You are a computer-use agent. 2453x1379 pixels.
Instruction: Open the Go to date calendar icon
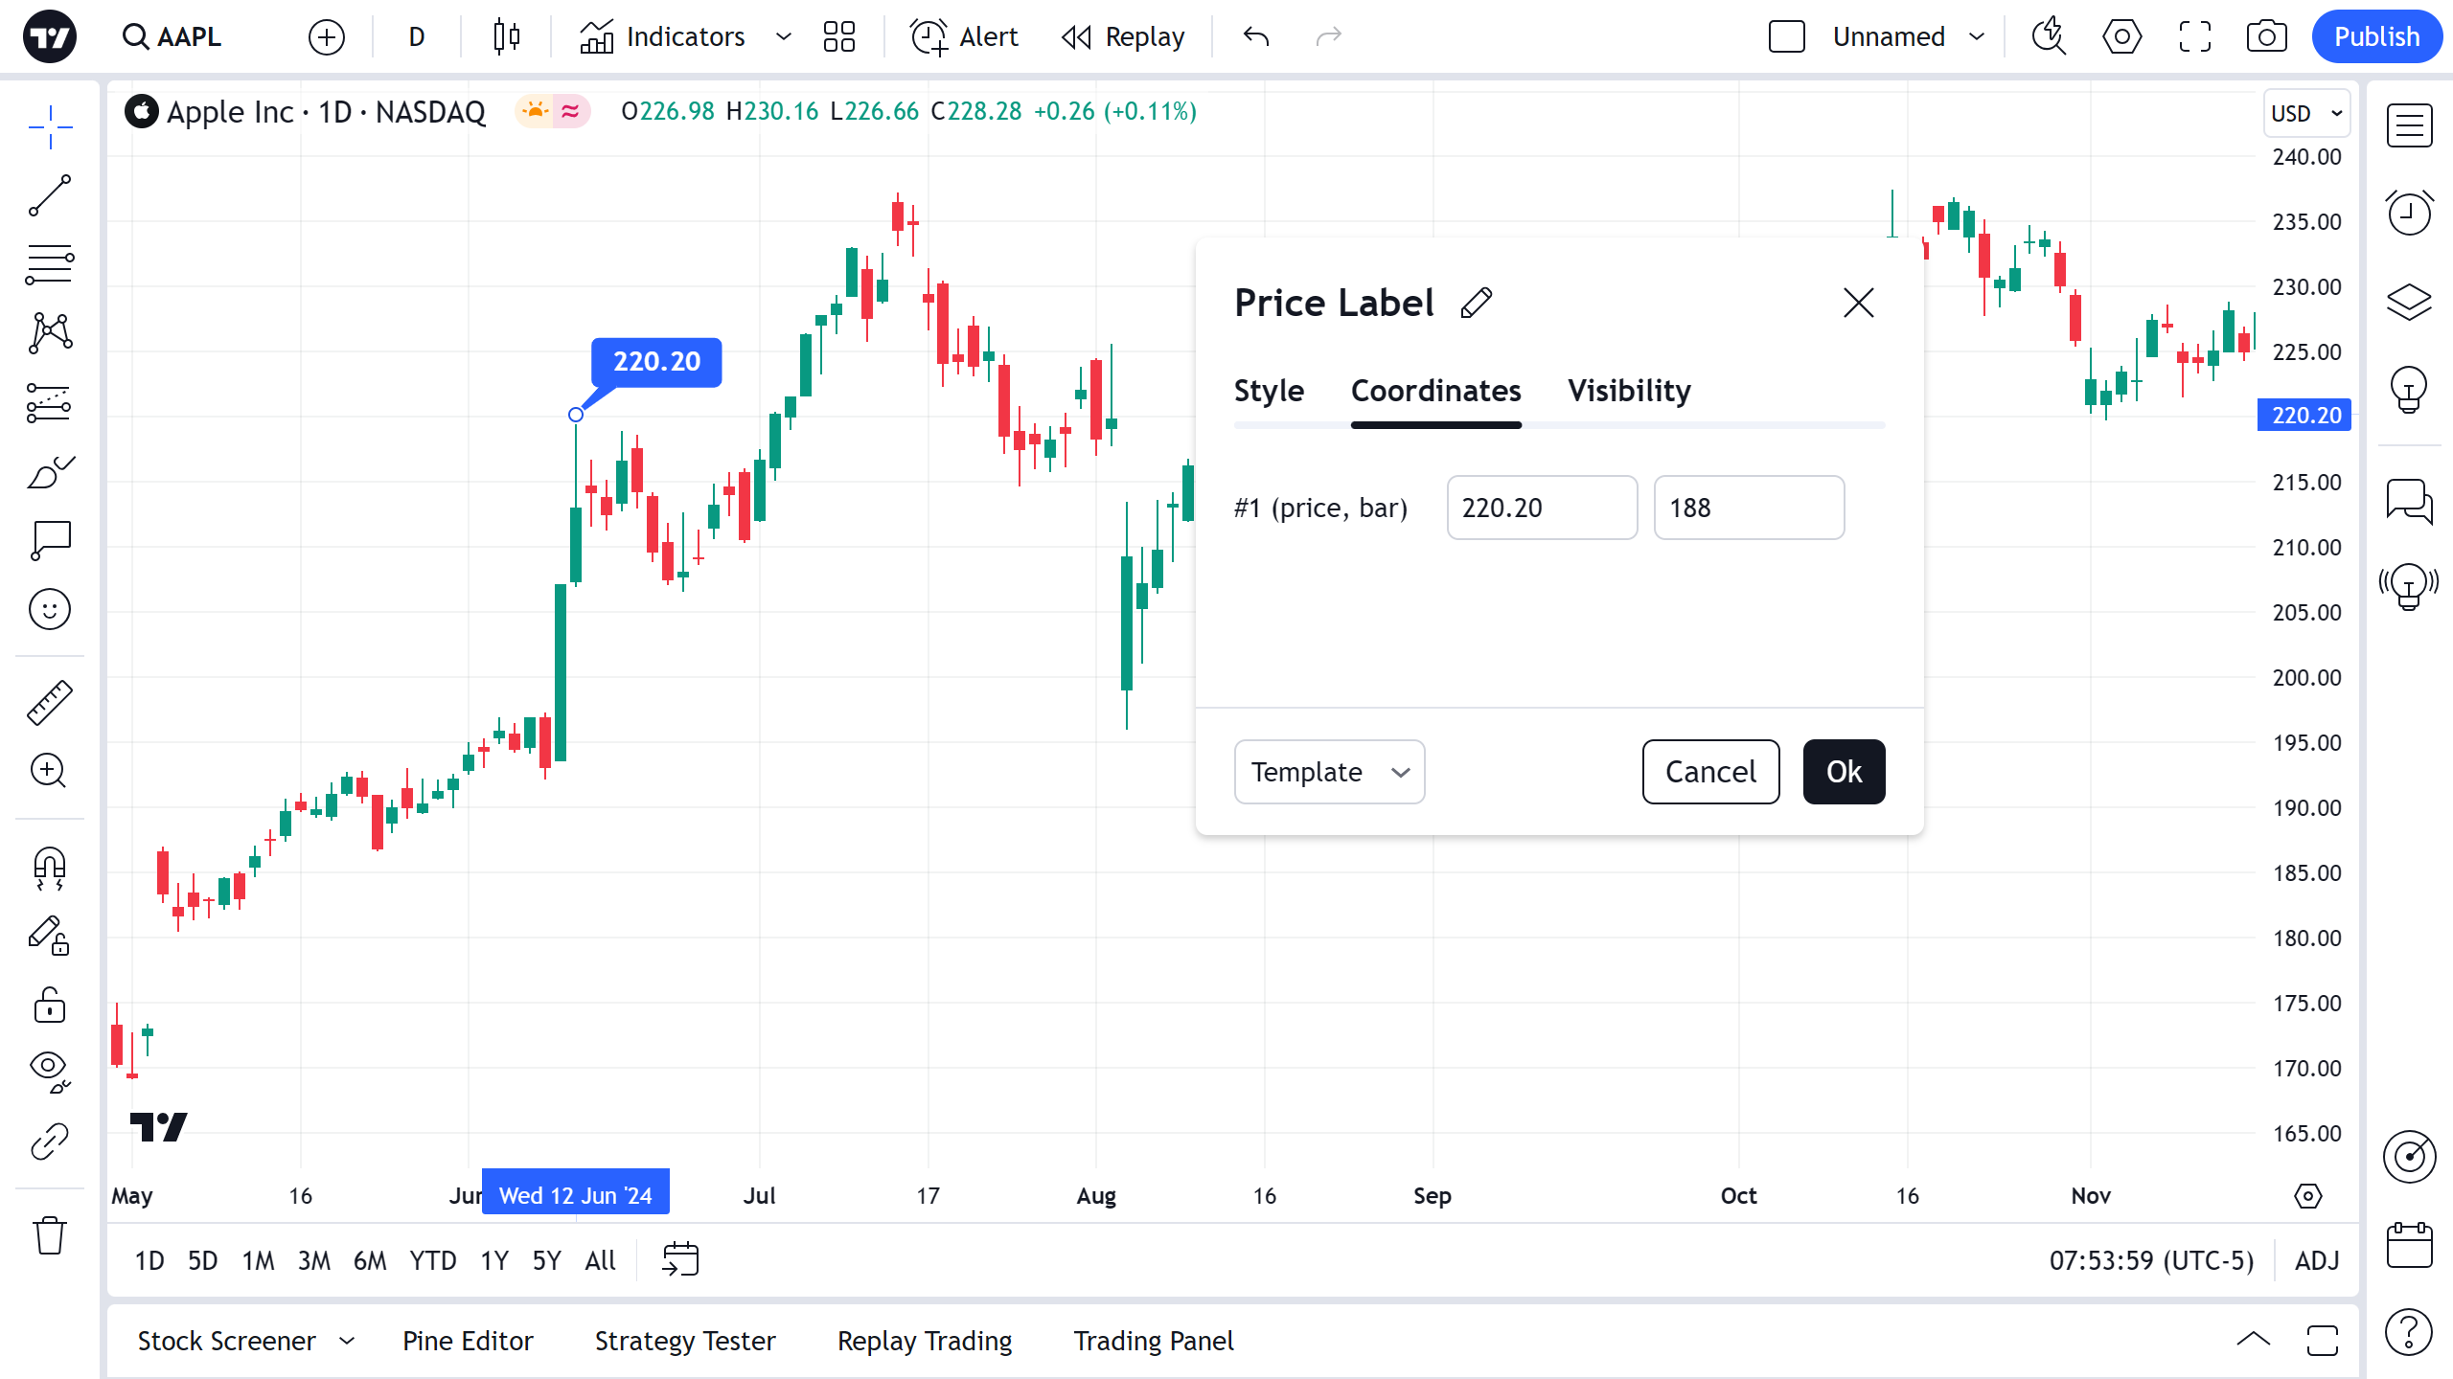pyautogui.click(x=680, y=1259)
